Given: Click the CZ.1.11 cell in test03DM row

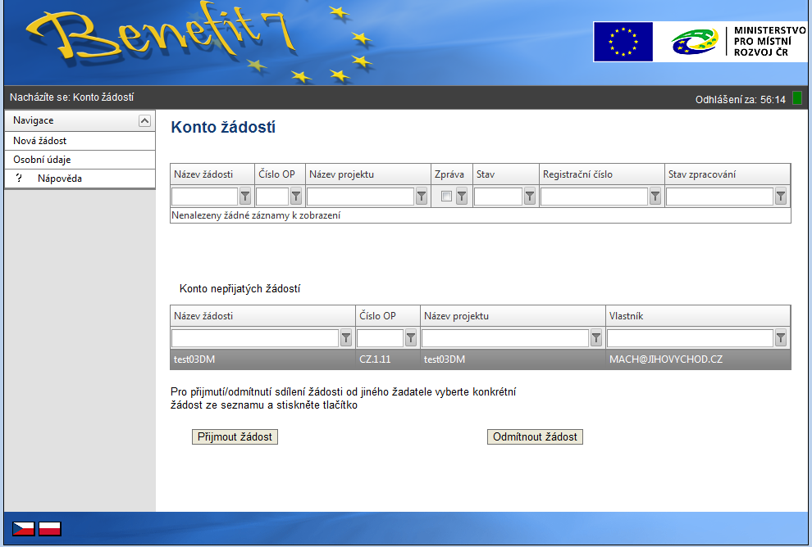Looking at the screenshot, I should coord(388,359).
